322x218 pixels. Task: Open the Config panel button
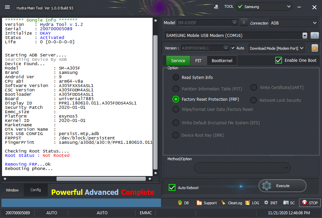[x=36, y=190]
